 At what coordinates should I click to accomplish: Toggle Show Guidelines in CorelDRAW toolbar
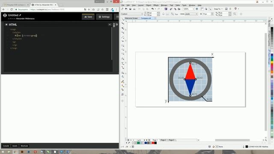(x=210, y=9)
